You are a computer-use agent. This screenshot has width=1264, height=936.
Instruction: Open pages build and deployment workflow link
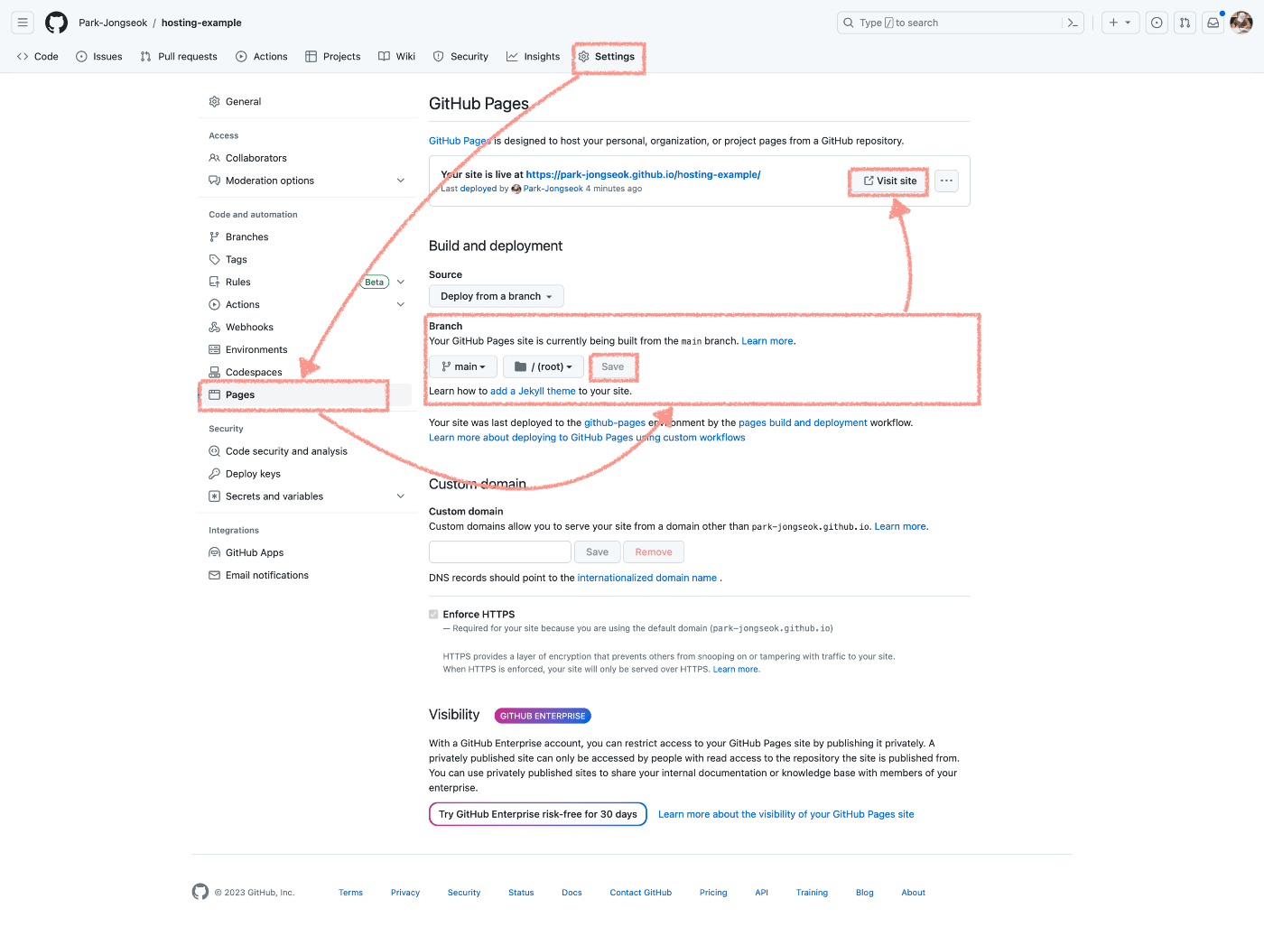pyautogui.click(x=803, y=422)
